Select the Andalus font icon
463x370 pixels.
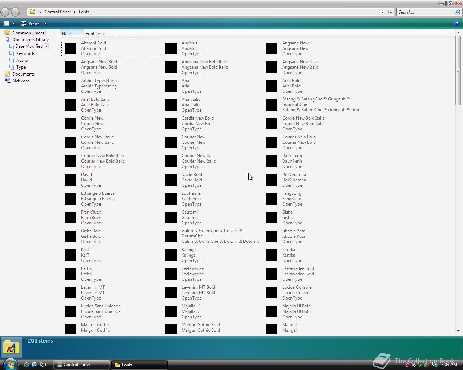click(x=171, y=48)
